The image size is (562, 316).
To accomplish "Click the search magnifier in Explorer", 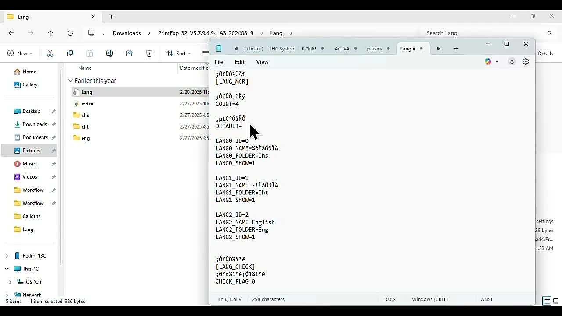I will click(549, 33).
